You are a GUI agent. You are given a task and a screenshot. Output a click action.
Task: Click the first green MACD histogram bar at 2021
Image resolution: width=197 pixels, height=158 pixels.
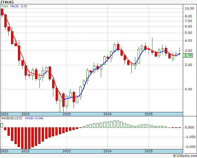pos(2,125)
